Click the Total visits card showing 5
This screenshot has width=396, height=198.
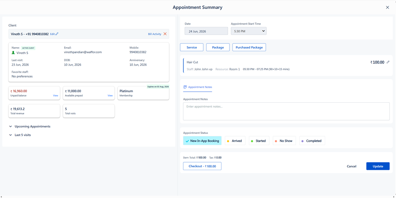coord(89,111)
